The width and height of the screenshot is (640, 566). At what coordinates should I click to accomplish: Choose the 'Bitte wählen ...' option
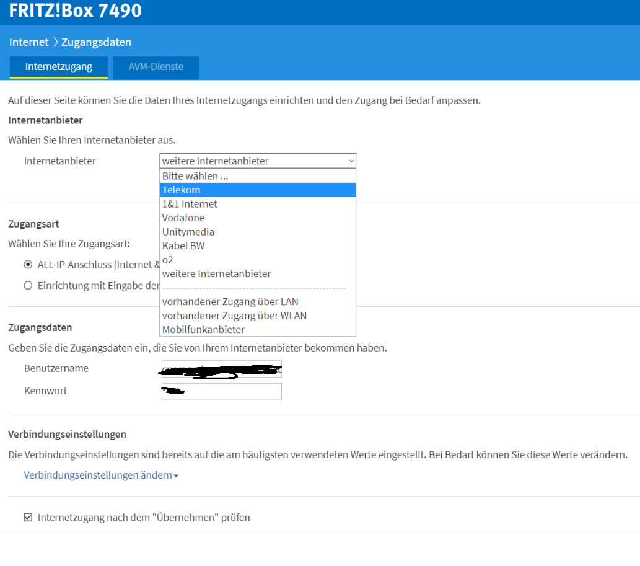pos(258,176)
